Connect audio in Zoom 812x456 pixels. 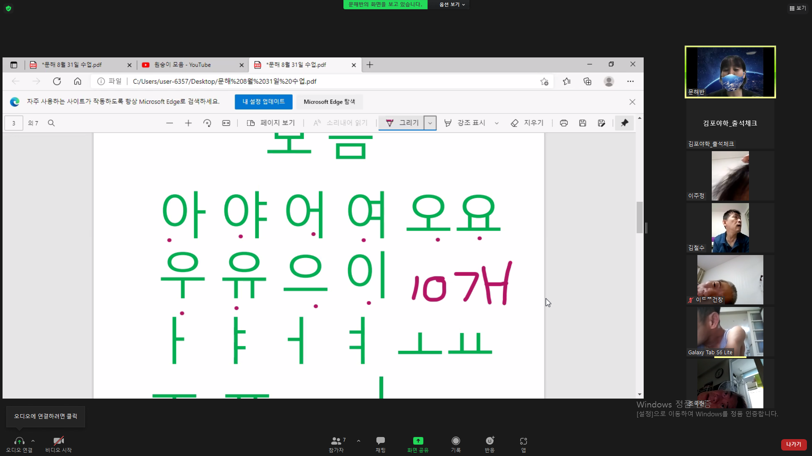tap(19, 445)
